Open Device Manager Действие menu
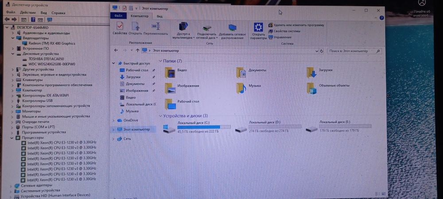Image resolution: width=443 pixels, height=199 pixels. click(x=28, y=13)
